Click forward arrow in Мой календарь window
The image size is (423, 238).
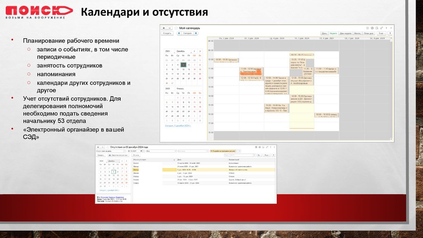[x=169, y=28]
